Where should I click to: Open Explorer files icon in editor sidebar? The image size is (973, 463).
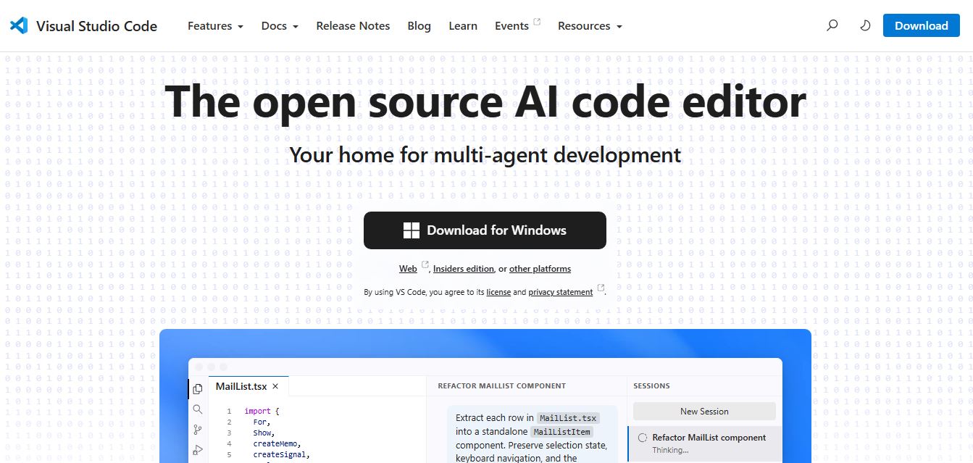pyautogui.click(x=198, y=388)
